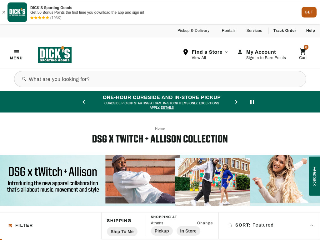This screenshot has width=320, height=240.
Task: Focus the 'What are you looking for?' search box
Action: coord(160,79)
